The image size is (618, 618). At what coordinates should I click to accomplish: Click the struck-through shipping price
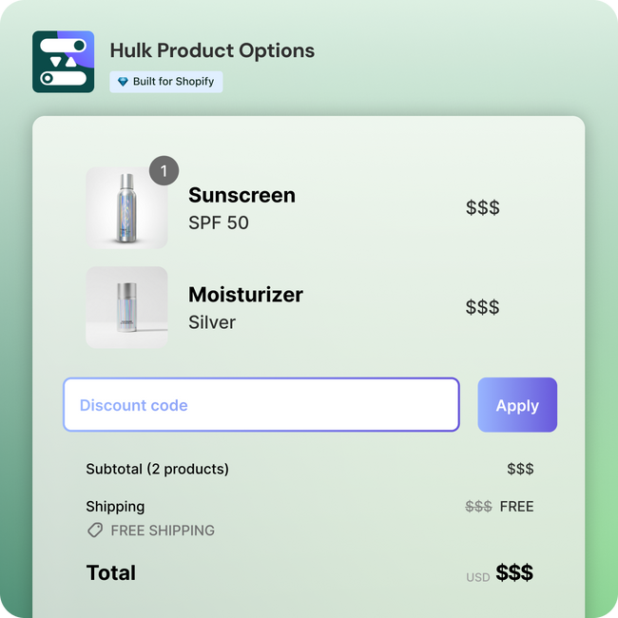pos(478,507)
